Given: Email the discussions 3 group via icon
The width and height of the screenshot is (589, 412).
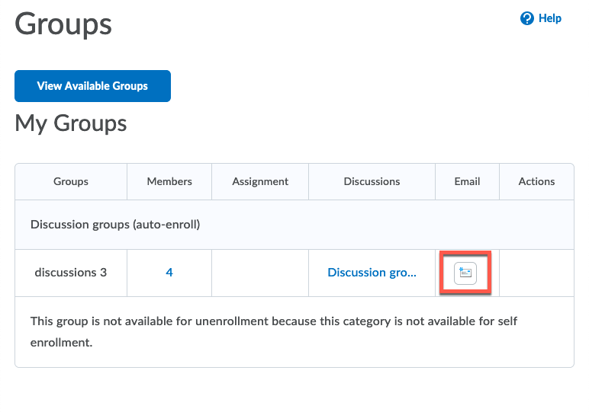Looking at the screenshot, I should [x=465, y=273].
